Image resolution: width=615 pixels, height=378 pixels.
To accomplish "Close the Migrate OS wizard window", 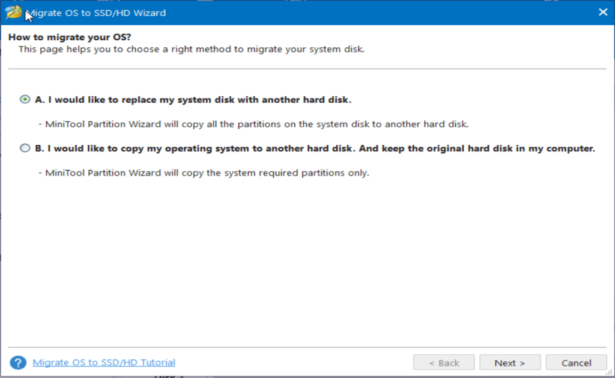I will click(603, 11).
